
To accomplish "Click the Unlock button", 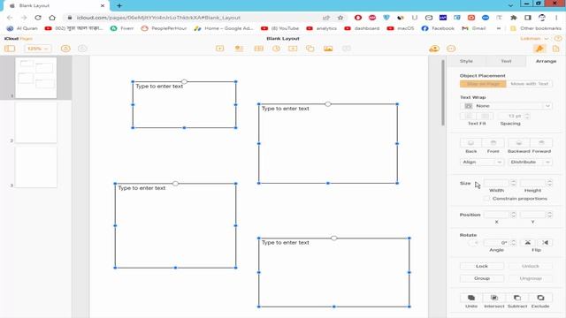I will pos(530,266).
